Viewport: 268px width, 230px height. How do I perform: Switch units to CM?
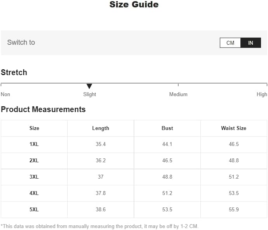[230, 43]
